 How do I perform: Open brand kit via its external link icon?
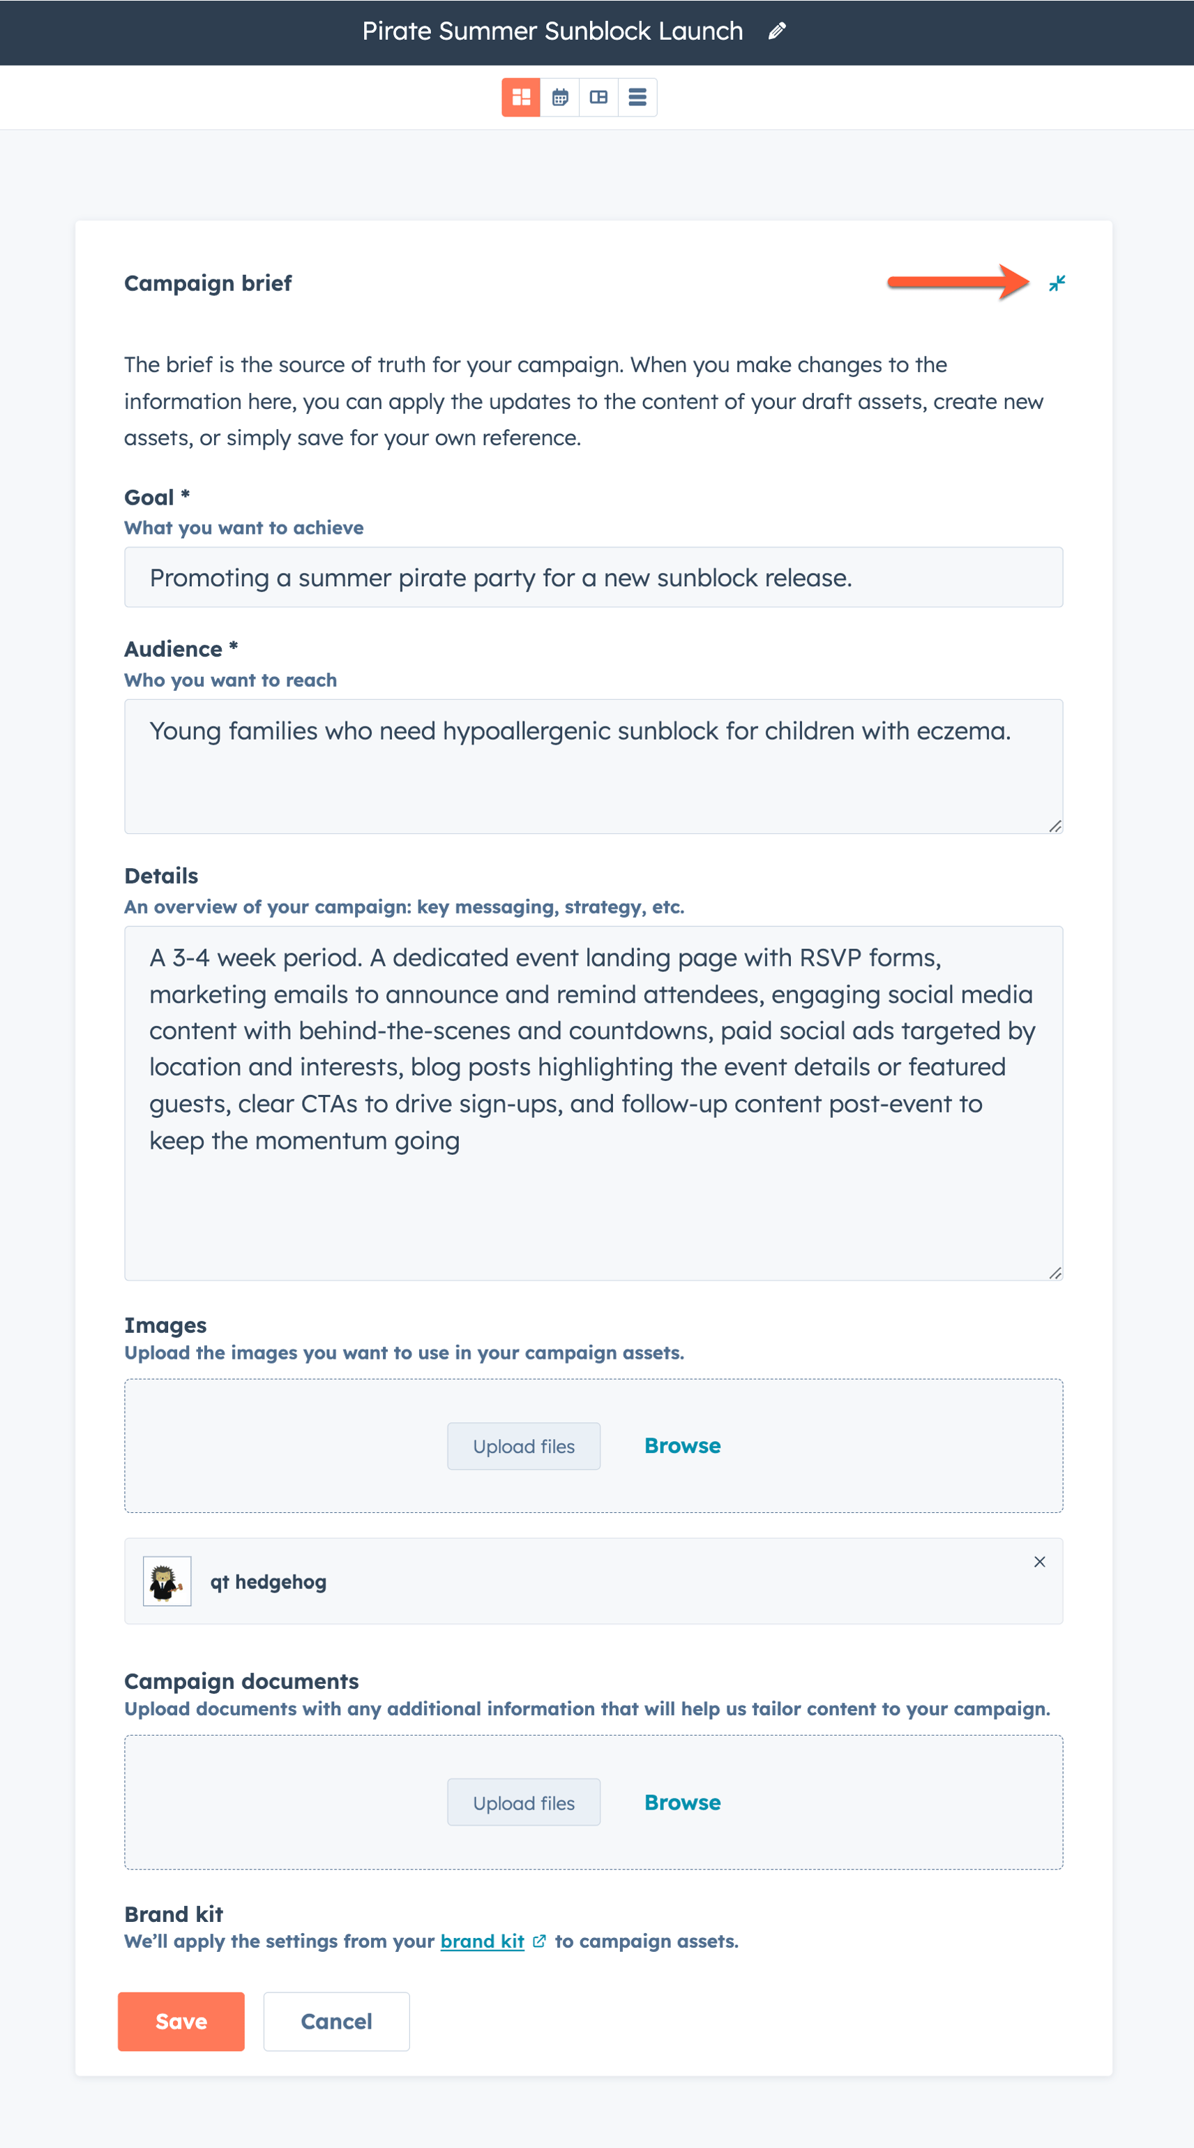(540, 1941)
